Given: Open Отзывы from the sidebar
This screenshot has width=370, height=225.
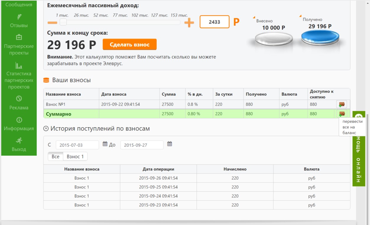Looking at the screenshot, I should coord(19,25).
